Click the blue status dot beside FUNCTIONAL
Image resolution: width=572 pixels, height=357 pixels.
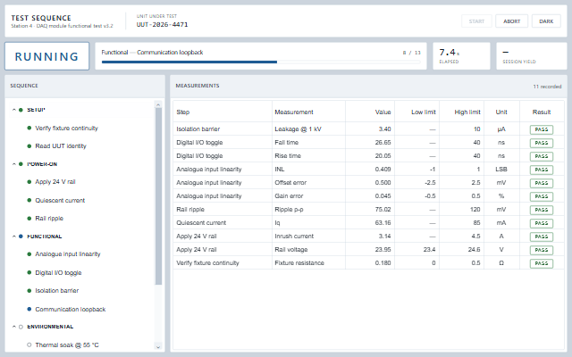tap(21, 237)
